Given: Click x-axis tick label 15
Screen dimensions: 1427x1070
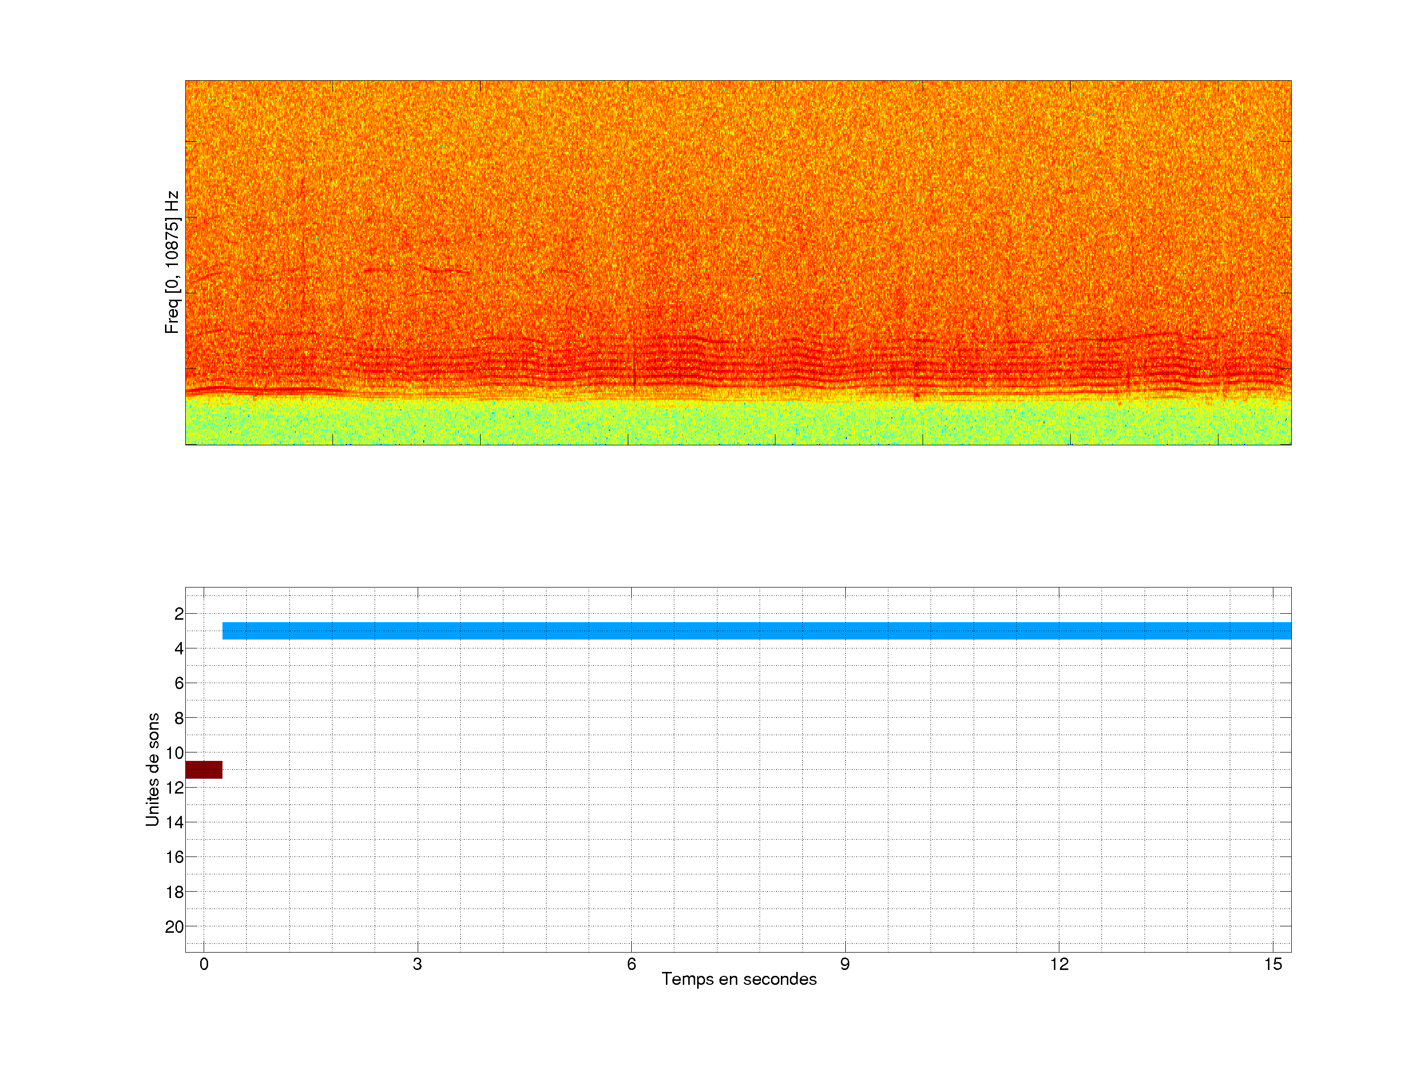Looking at the screenshot, I should pyautogui.click(x=1272, y=964).
